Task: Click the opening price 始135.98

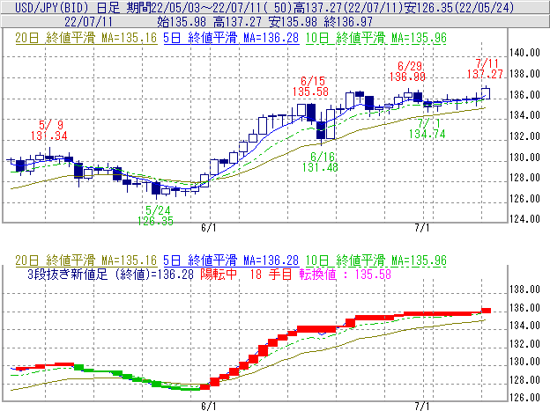Action: tap(182, 22)
